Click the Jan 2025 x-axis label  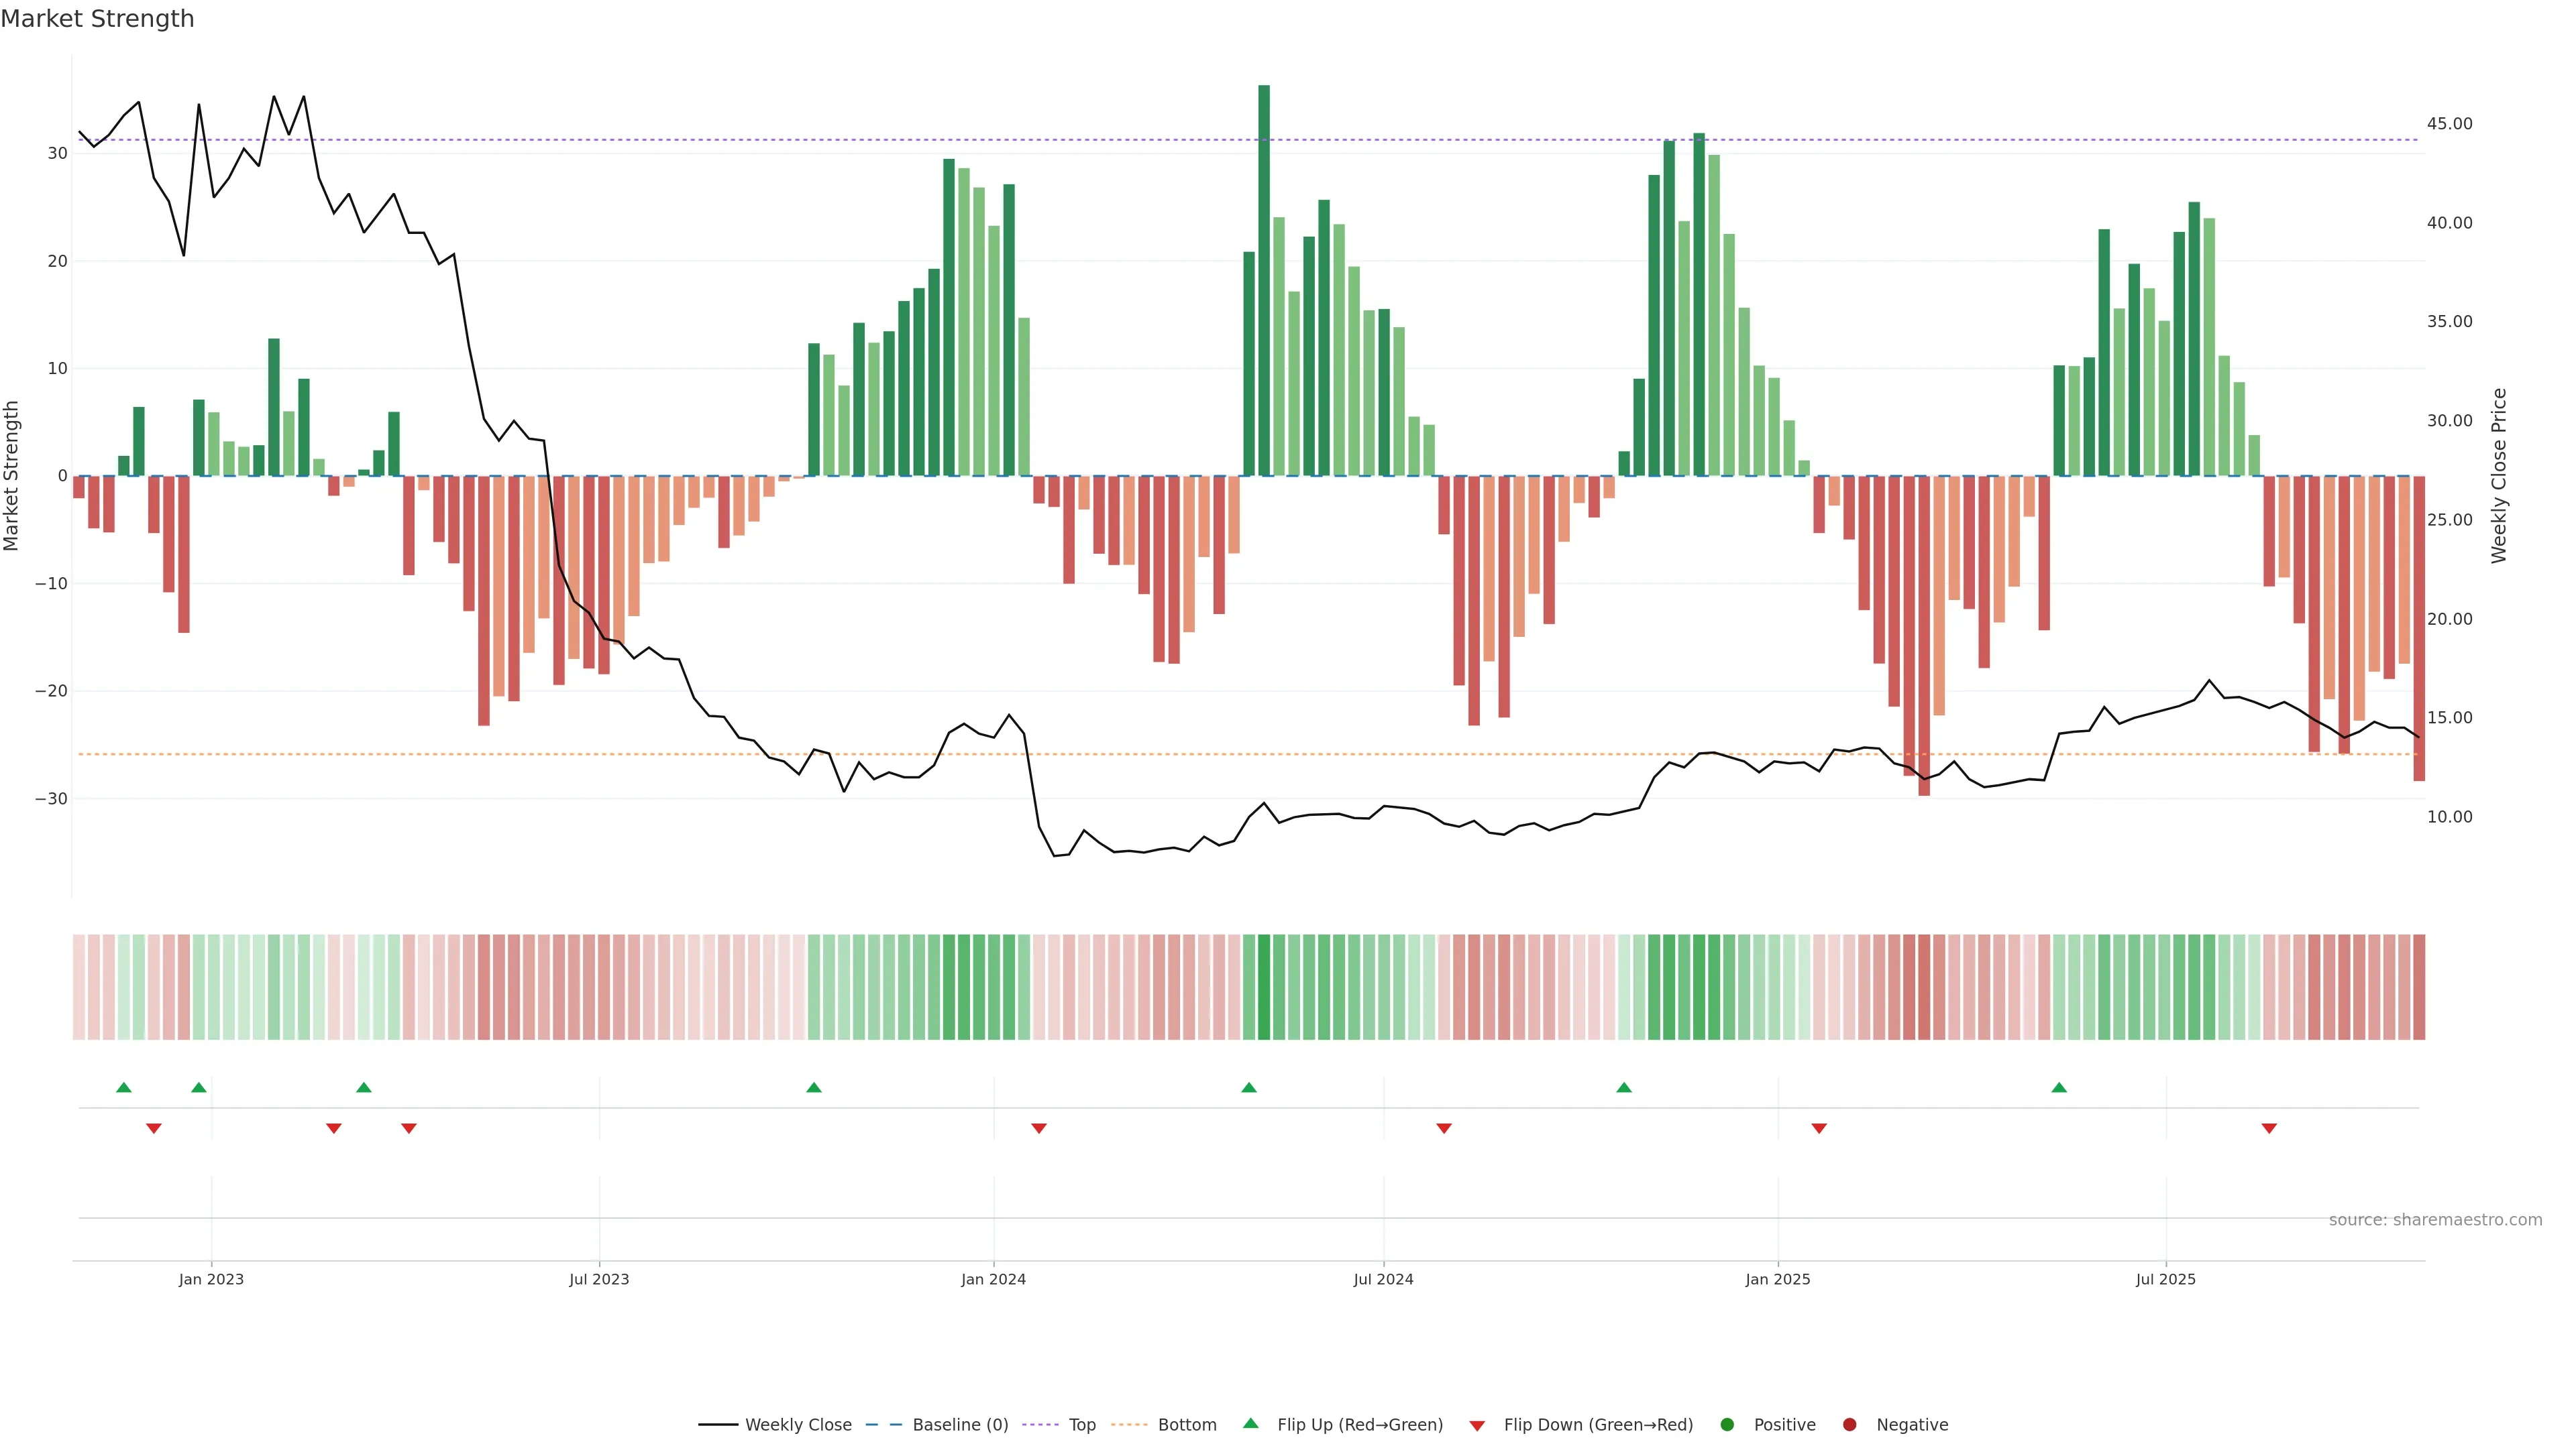coord(1778,1279)
